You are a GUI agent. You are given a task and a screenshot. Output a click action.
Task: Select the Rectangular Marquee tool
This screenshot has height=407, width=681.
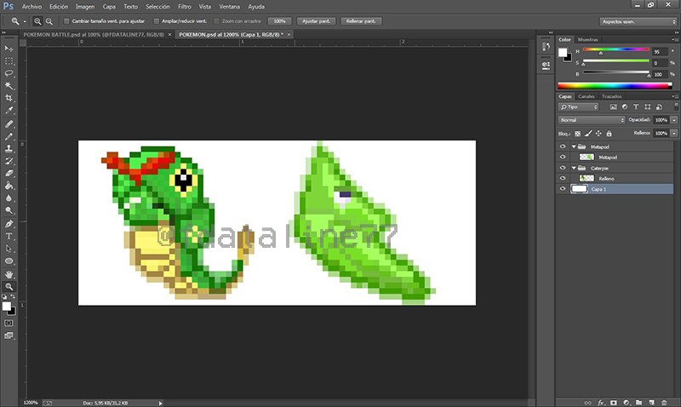click(x=9, y=60)
